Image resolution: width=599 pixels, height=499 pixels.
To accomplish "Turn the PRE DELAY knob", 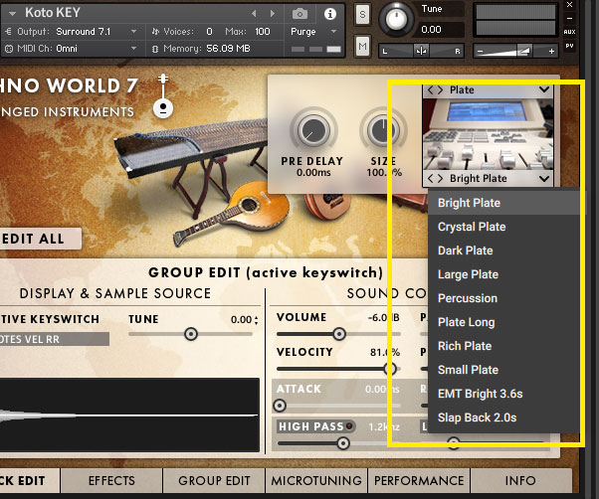I will pos(313,131).
